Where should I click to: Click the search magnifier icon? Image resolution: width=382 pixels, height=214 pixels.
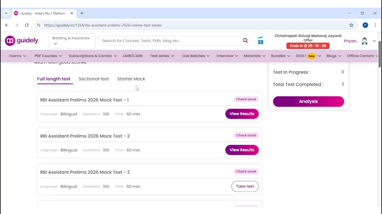pyautogui.click(x=245, y=41)
